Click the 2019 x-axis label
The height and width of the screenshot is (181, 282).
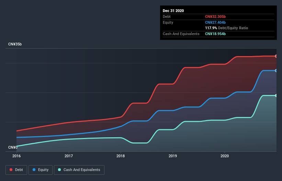(x=173, y=156)
